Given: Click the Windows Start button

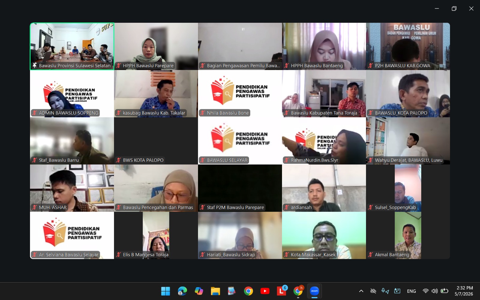Looking at the screenshot, I should (166, 291).
